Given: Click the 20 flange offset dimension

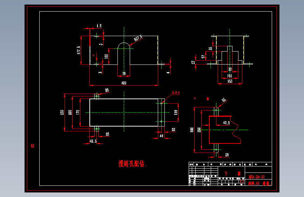Looking at the screenshot, I should pyautogui.click(x=173, y=130).
